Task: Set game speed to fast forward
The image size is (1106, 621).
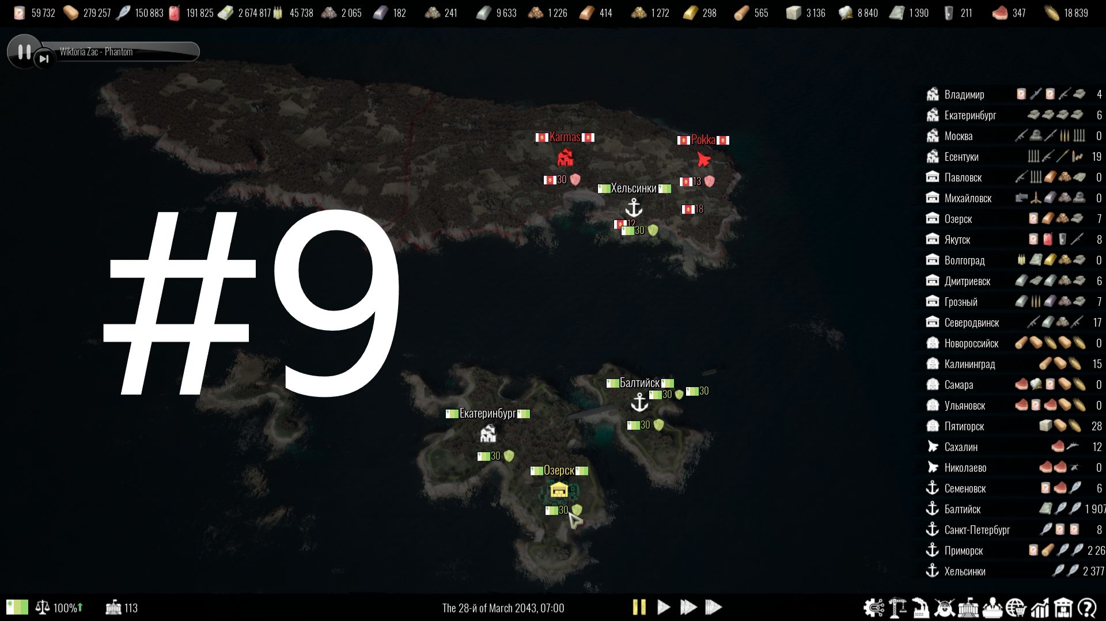Action: pos(688,607)
